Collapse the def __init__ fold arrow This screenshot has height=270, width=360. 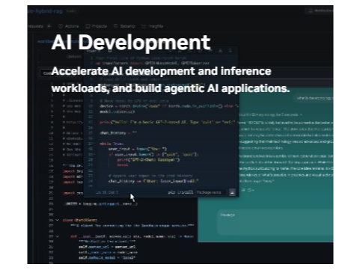[58, 236]
